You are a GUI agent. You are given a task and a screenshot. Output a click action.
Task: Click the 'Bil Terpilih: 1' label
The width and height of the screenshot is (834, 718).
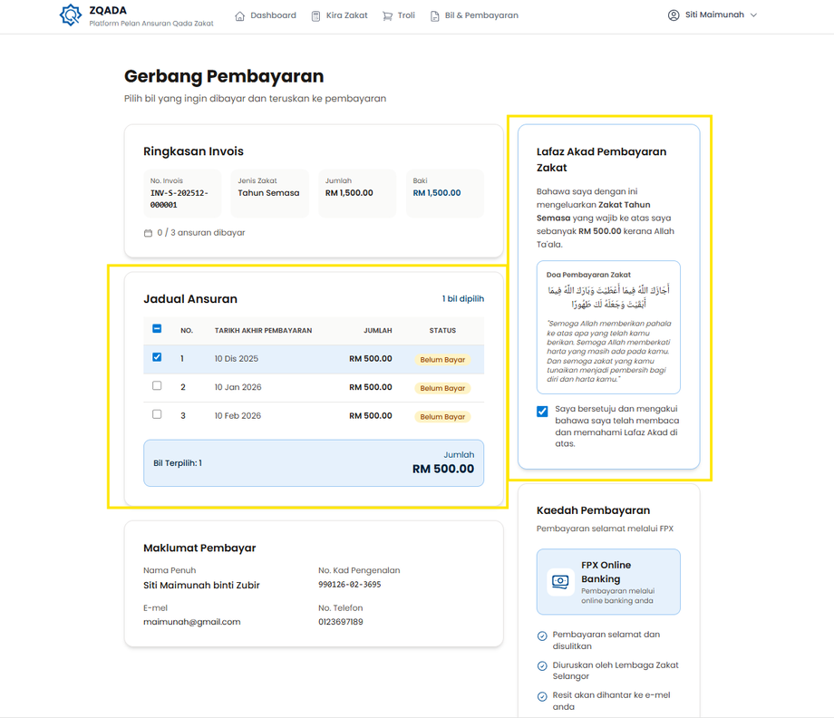178,463
